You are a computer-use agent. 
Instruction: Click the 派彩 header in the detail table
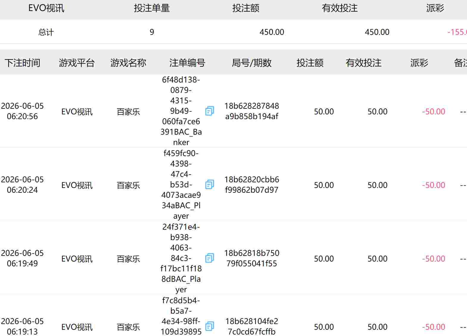pyautogui.click(x=419, y=63)
